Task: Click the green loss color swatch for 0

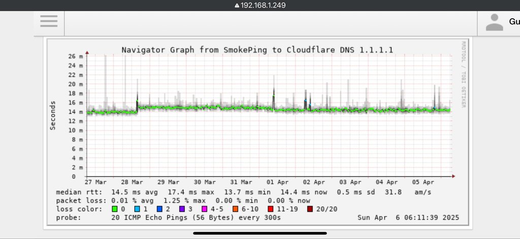Action: [115, 209]
